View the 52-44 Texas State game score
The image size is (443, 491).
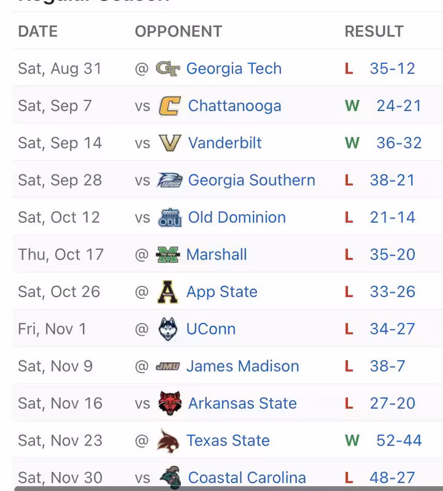[x=399, y=441]
